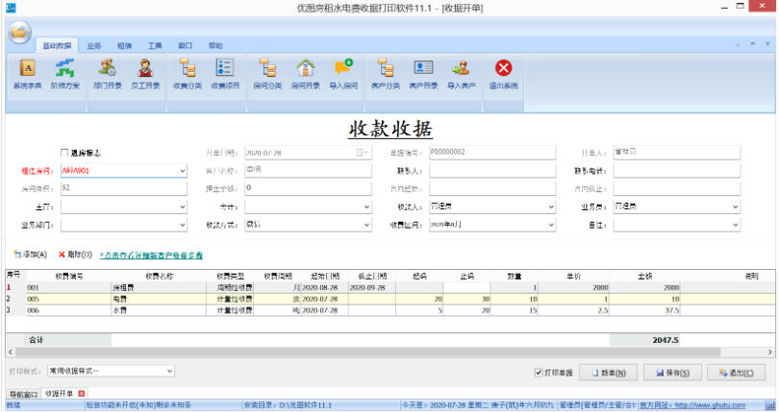Image resolution: width=779 pixels, height=412 pixels.
Task: Open the calendar picker in 开单日期 field
Action: 363,153
